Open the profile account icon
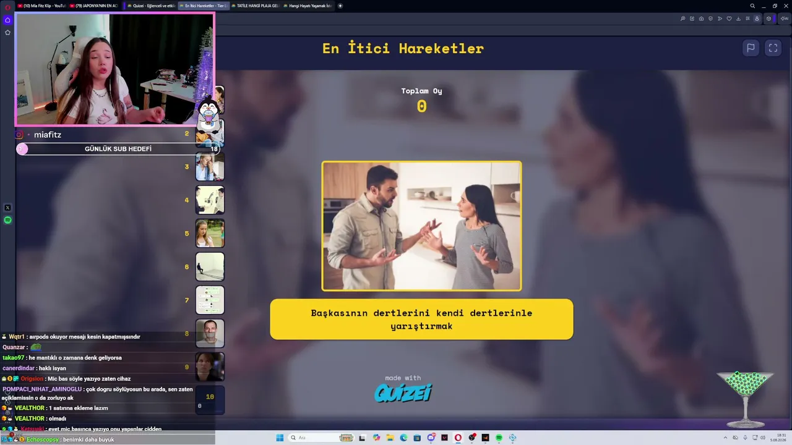792x445 pixels. 757,19
